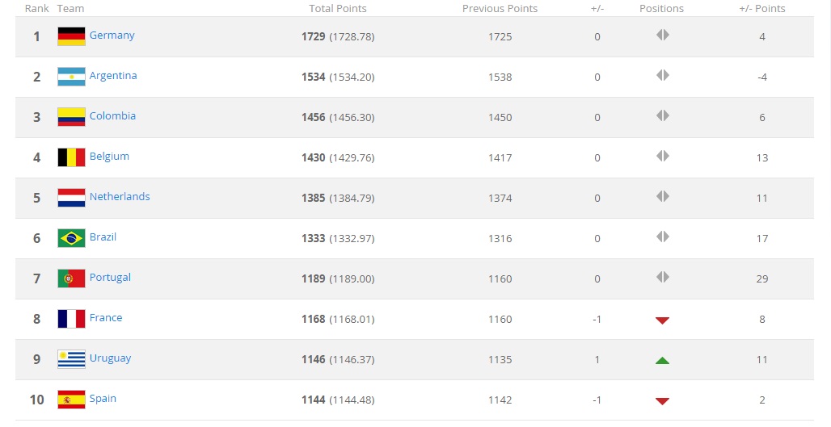Click the Uruguay flag icon
This screenshot has width=831, height=427.
(x=72, y=359)
